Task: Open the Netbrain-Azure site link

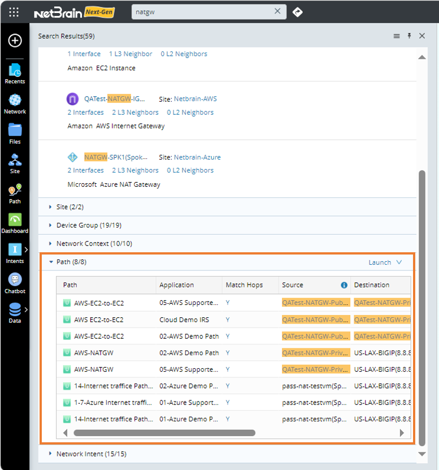Action: pos(197,157)
